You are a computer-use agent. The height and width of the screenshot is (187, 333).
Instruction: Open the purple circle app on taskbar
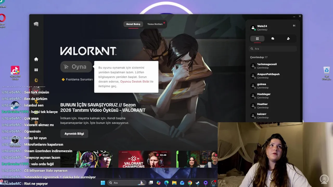206,183
